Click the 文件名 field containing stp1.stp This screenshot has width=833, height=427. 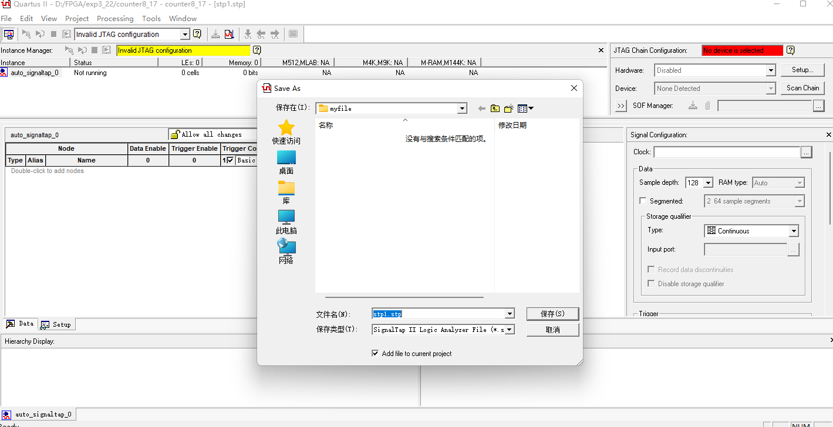click(434, 313)
